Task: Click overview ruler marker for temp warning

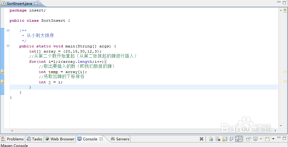Action: coord(285,72)
